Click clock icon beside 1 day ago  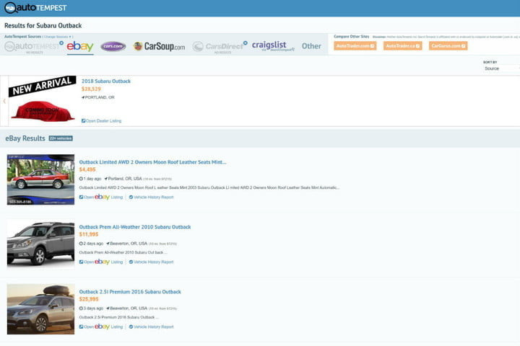(x=81, y=179)
